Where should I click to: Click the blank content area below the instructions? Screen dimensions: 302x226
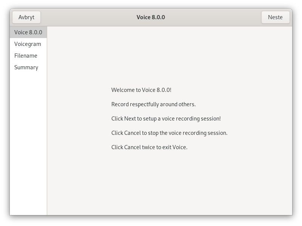169,183
